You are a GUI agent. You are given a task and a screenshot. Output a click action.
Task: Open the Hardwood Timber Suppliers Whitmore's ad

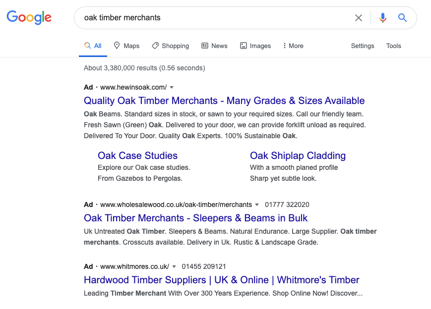222,280
